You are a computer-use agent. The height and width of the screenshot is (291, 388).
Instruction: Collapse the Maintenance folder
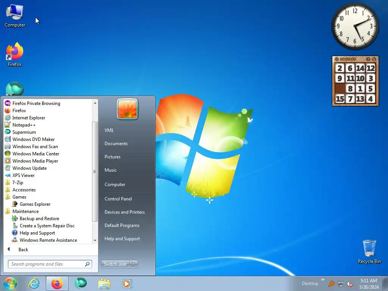pos(48,211)
